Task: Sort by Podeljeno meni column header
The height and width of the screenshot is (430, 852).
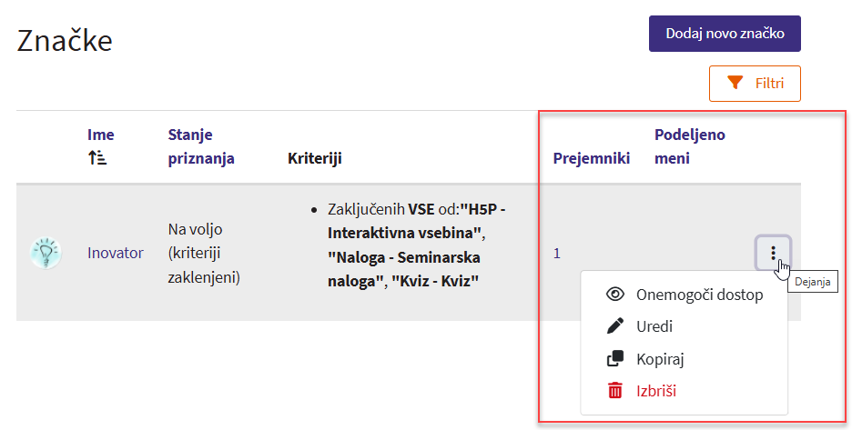Action: 689,146
